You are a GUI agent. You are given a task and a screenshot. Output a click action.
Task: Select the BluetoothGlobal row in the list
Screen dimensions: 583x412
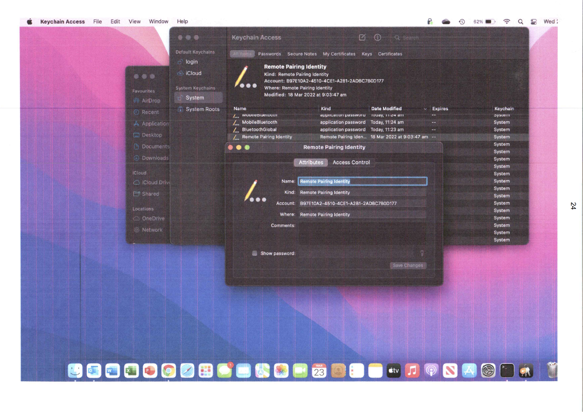[259, 129]
